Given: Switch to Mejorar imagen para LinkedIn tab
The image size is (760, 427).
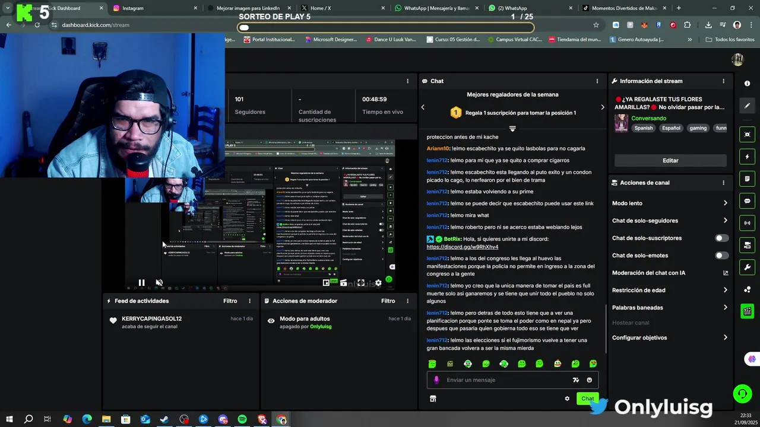Looking at the screenshot, I should coord(248,8).
